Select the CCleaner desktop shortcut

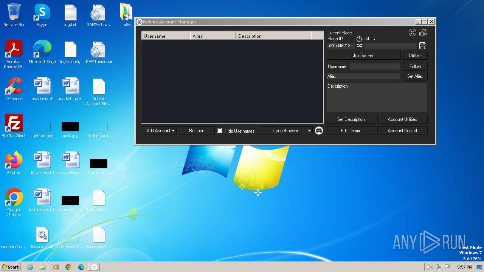pos(14,89)
